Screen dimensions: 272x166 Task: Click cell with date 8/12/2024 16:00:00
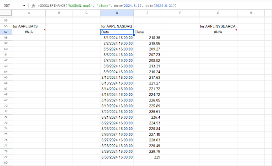pos(117,78)
